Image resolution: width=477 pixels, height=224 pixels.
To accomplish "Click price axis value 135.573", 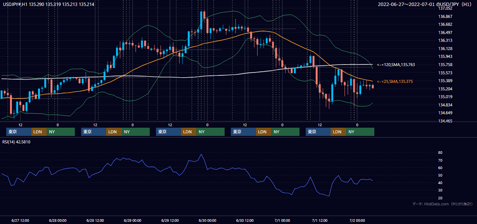I will [x=445, y=73].
